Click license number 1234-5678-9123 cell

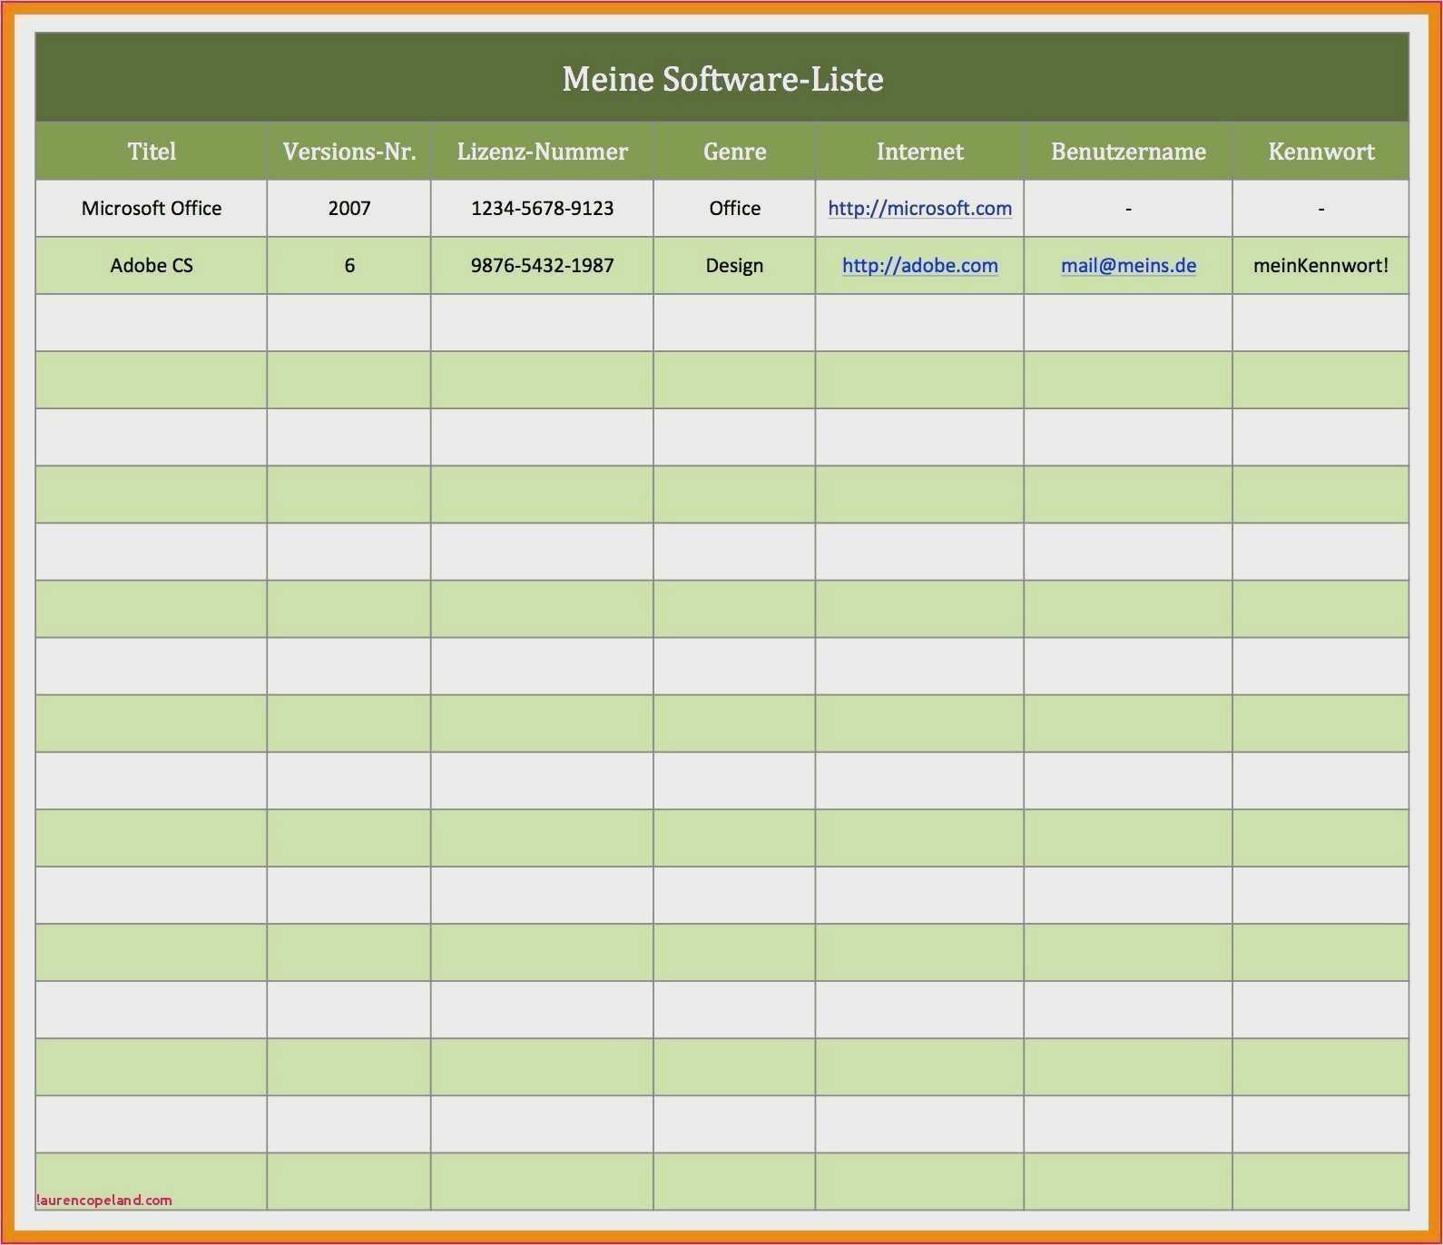coord(542,209)
